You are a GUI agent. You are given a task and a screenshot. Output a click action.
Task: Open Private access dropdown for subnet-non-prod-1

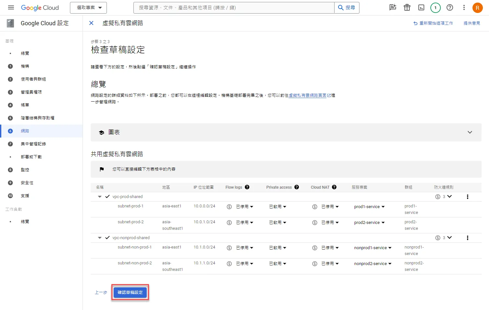278,248
